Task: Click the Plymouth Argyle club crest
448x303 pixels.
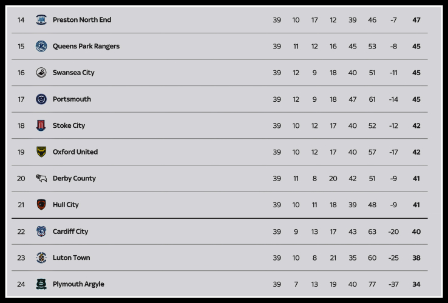Action: [x=41, y=284]
